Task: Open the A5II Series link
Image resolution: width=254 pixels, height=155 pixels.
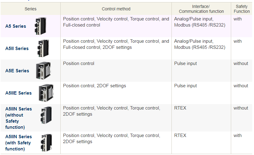Action: click(x=17, y=49)
